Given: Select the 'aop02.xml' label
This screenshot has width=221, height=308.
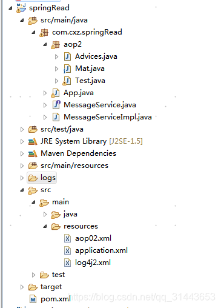Looking at the screenshot, I should (93, 238).
